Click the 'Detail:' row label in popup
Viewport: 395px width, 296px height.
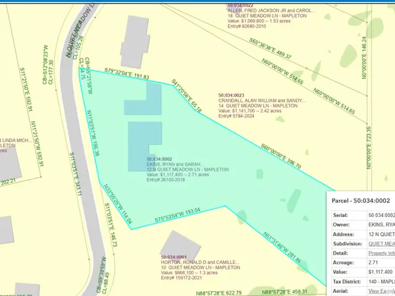point(340,253)
